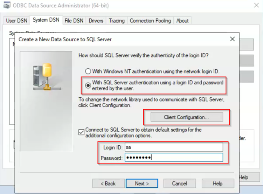This screenshot has height=194, width=263.
Task: Open Client Configuration dialog
Action: (x=187, y=117)
